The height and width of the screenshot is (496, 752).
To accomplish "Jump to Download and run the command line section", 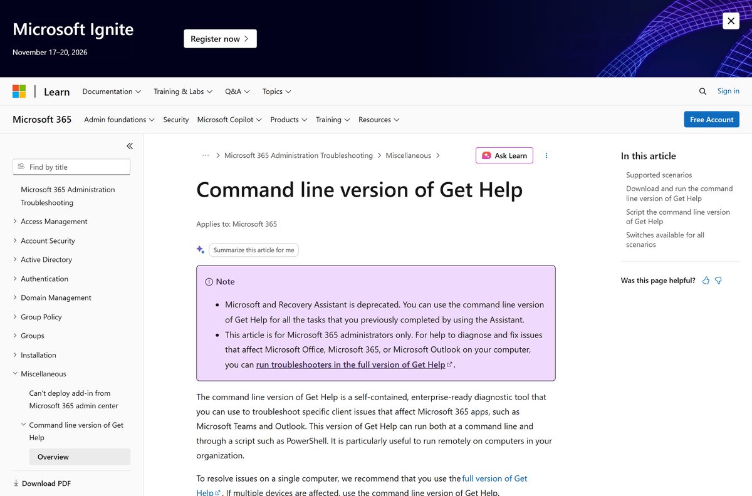I will (x=679, y=193).
